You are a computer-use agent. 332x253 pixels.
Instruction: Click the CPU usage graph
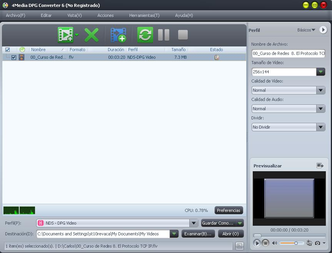point(19,210)
